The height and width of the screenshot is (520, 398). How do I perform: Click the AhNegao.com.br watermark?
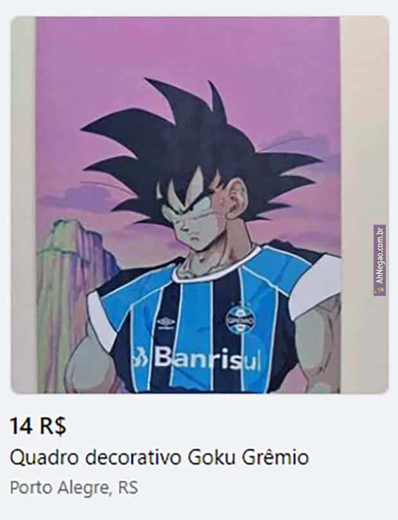click(x=380, y=261)
